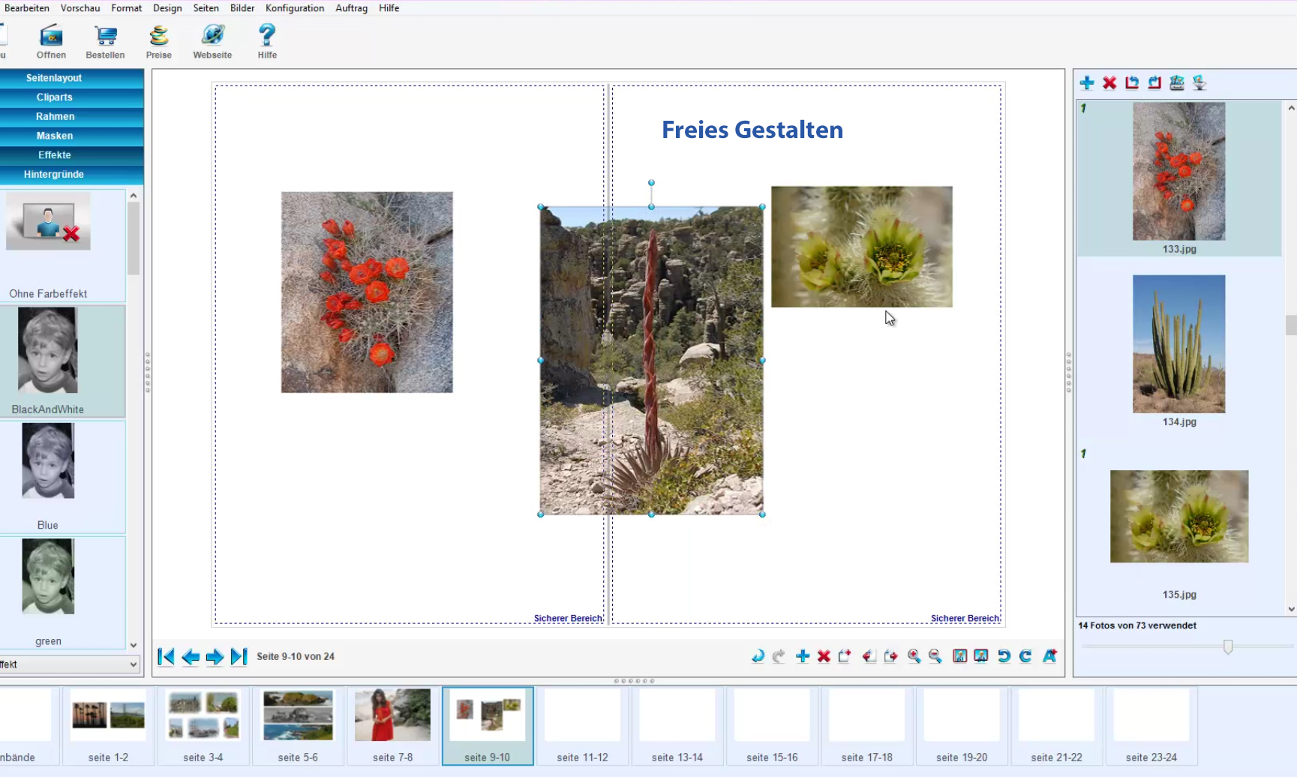Screen dimensions: 1297x777
Task: Zoom out with magnifier minus icon
Action: (x=935, y=656)
